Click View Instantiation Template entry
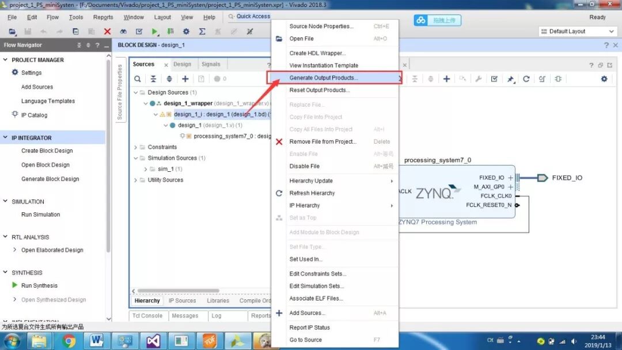This screenshot has height=350, width=622. pos(335,66)
